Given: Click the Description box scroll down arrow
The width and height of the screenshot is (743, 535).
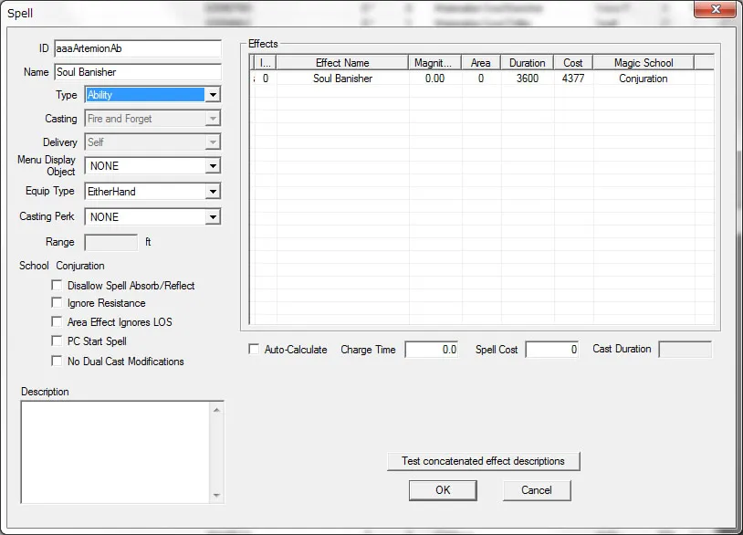Looking at the screenshot, I should (216, 496).
